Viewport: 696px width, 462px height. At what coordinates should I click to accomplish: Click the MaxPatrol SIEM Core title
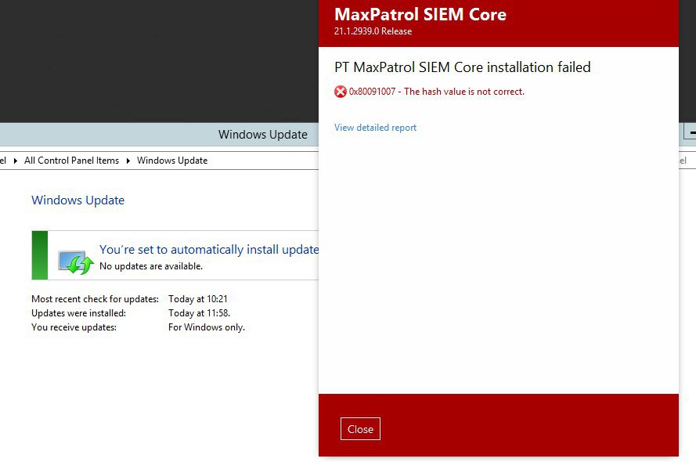(x=420, y=14)
